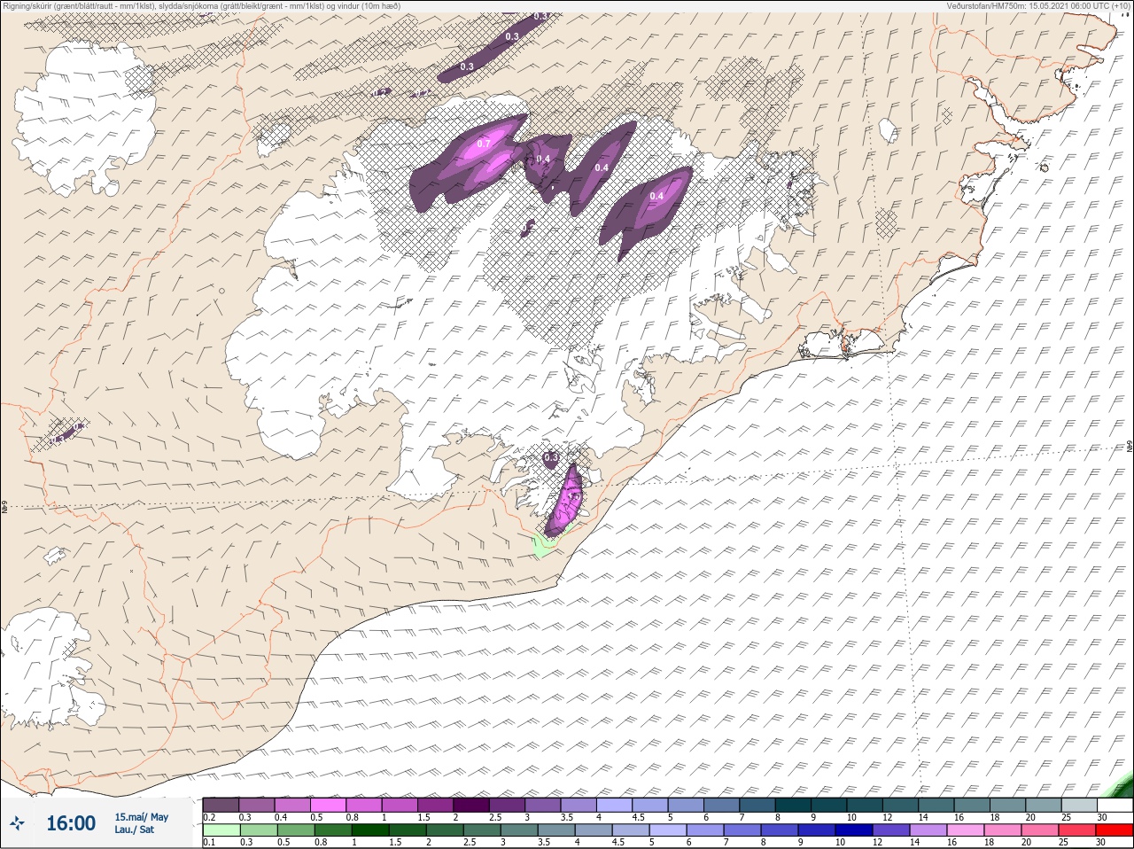Select the upper legend dark purple swatch between 2 and 2.5

pos(472,805)
